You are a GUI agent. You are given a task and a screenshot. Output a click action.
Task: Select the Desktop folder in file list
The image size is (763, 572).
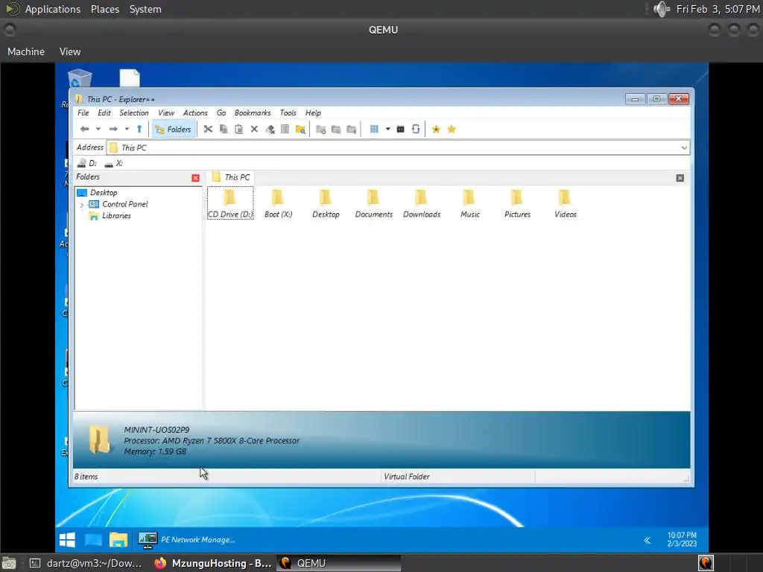coord(326,203)
